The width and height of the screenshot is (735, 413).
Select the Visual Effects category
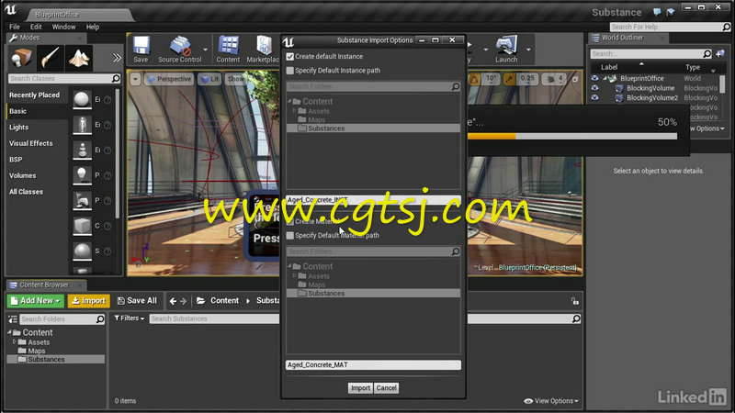click(31, 143)
